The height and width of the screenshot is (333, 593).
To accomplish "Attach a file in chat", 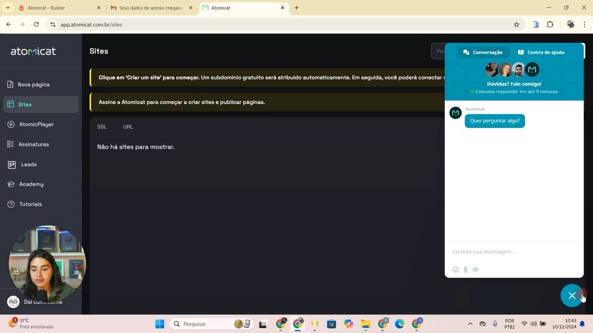I will click(x=466, y=270).
